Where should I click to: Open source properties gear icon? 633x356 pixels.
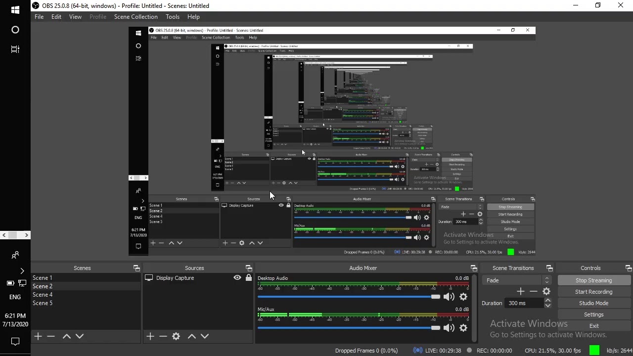[176, 336]
